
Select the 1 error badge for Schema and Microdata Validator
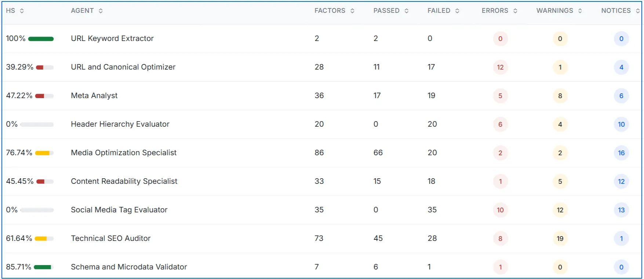pos(500,267)
